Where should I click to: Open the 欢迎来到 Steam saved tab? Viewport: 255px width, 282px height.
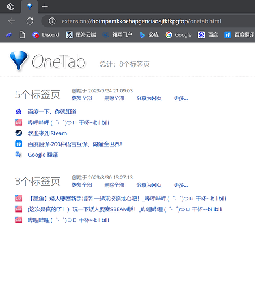pos(47,134)
